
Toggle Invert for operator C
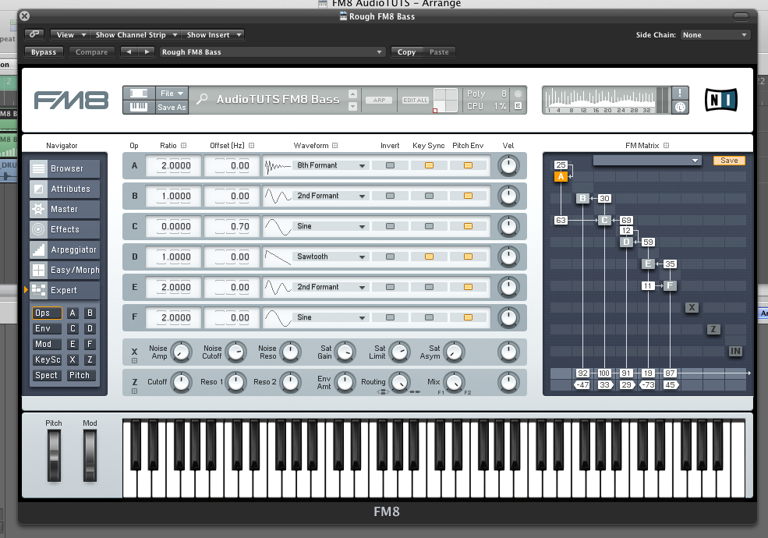(x=390, y=226)
